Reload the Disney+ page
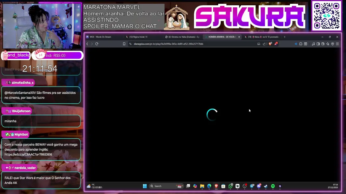The height and width of the screenshot is (194, 346). [x=97, y=44]
